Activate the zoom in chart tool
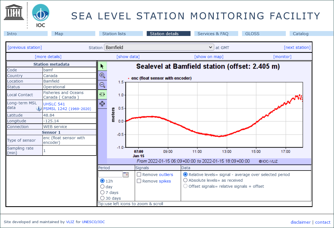 point(102,75)
